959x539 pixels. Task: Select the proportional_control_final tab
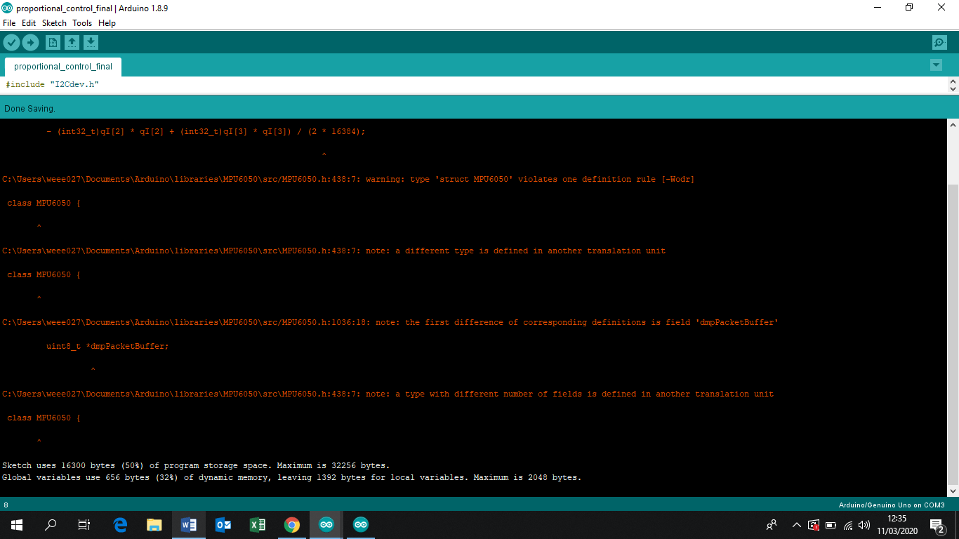click(63, 67)
